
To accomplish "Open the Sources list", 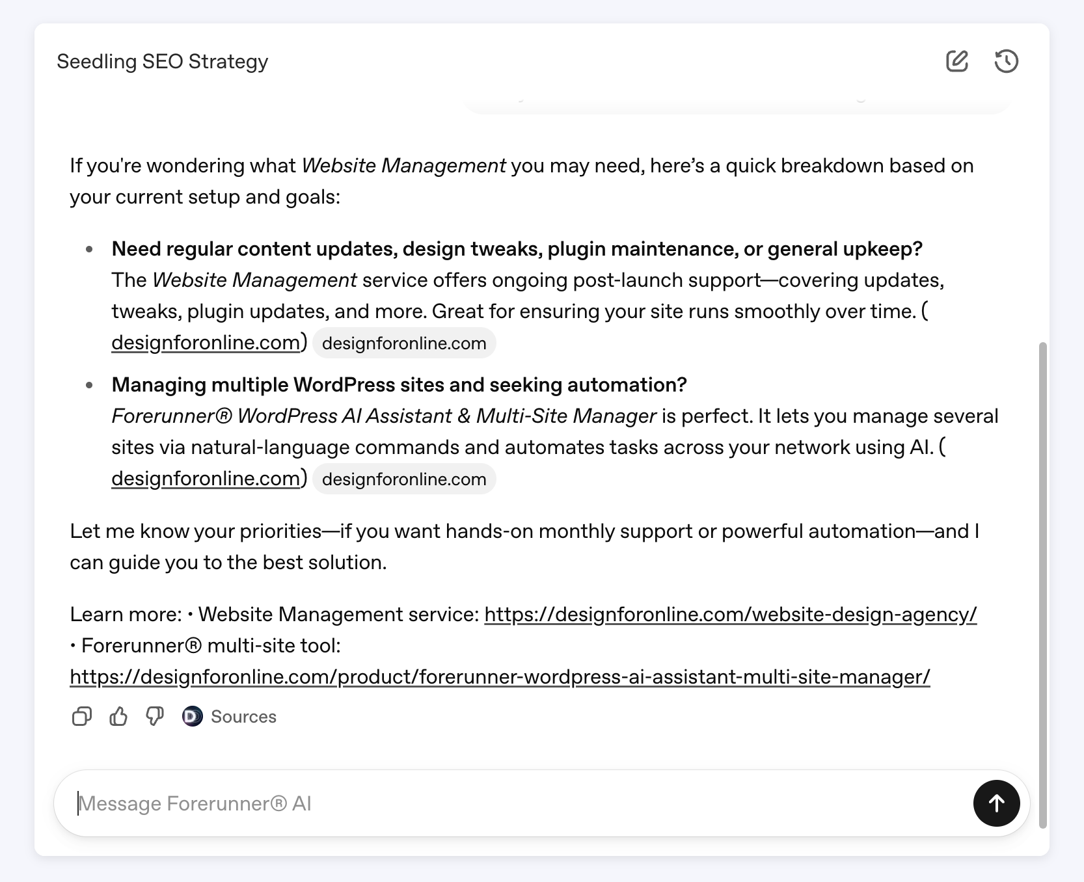I will pos(243,717).
